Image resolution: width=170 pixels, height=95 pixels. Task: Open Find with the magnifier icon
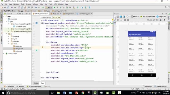(x=29, y=8)
